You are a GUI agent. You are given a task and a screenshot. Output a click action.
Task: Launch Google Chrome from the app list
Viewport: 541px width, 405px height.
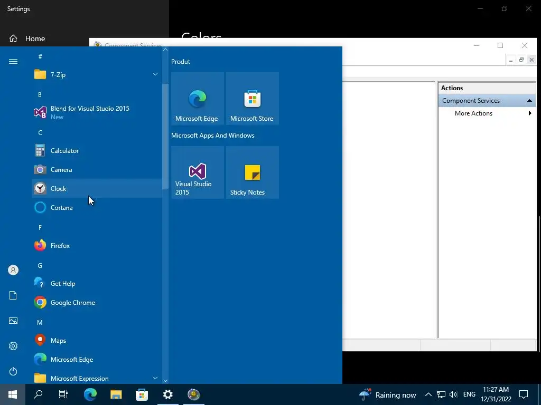(x=97, y=302)
